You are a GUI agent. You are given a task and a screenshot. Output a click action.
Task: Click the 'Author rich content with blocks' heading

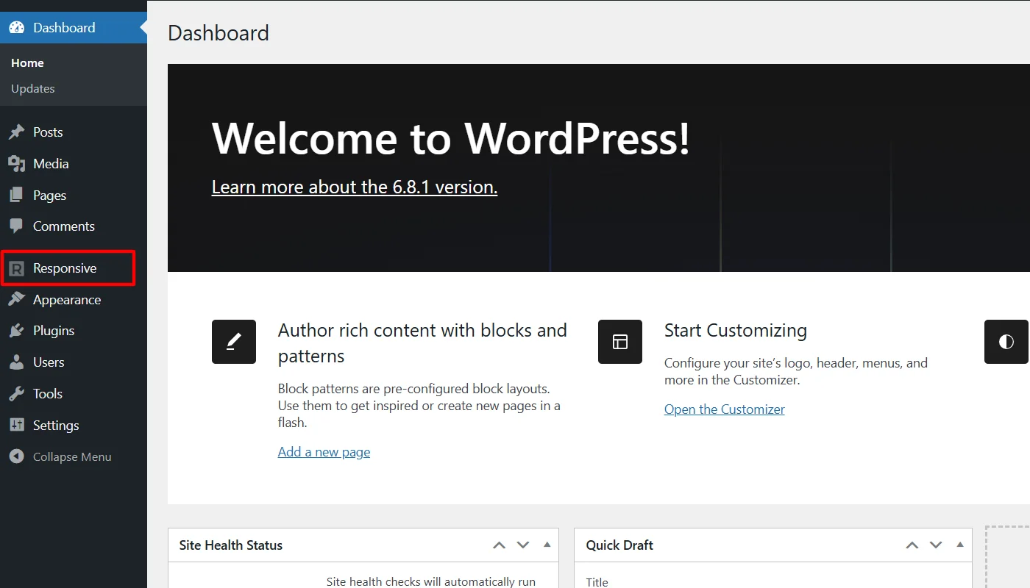[x=422, y=343]
